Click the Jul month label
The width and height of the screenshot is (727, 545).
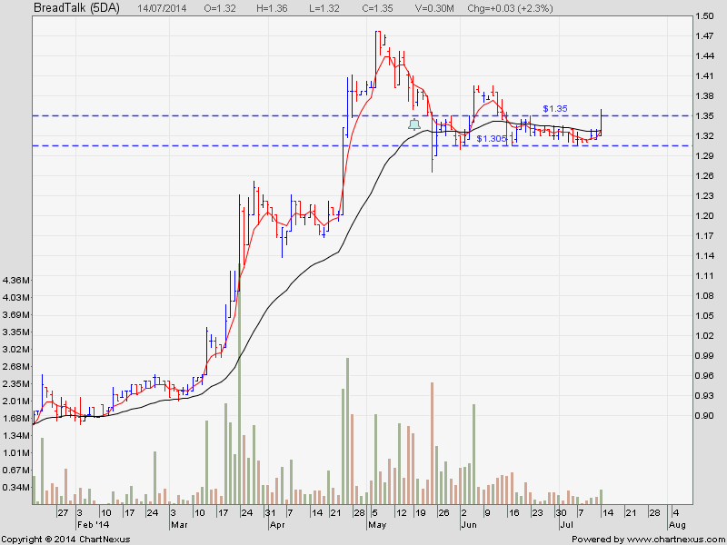tap(566, 525)
